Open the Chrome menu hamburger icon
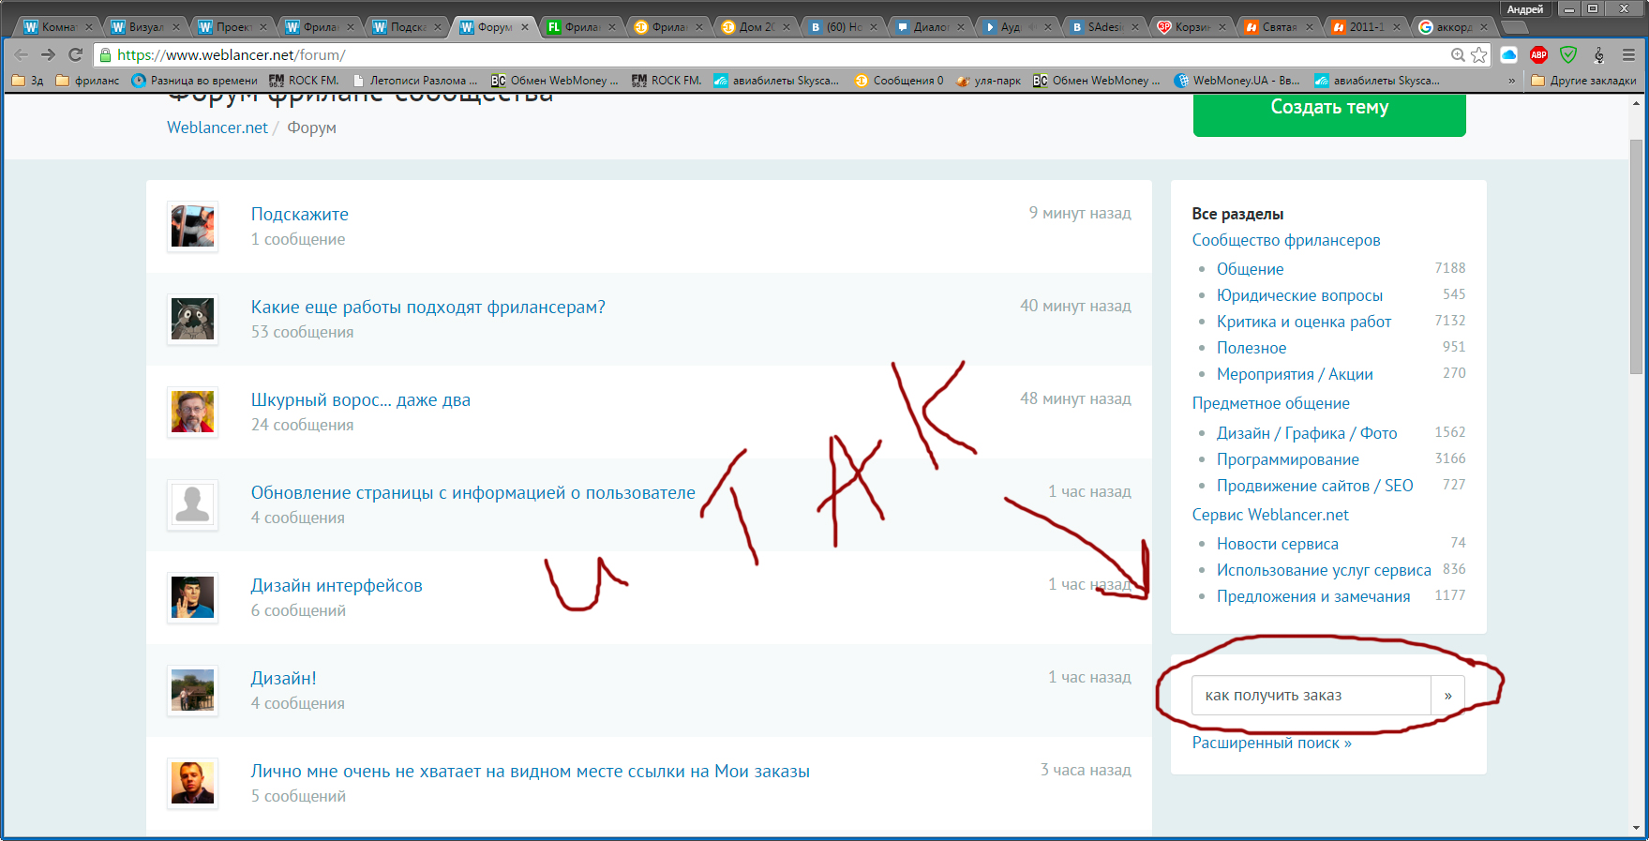 pyautogui.click(x=1629, y=54)
